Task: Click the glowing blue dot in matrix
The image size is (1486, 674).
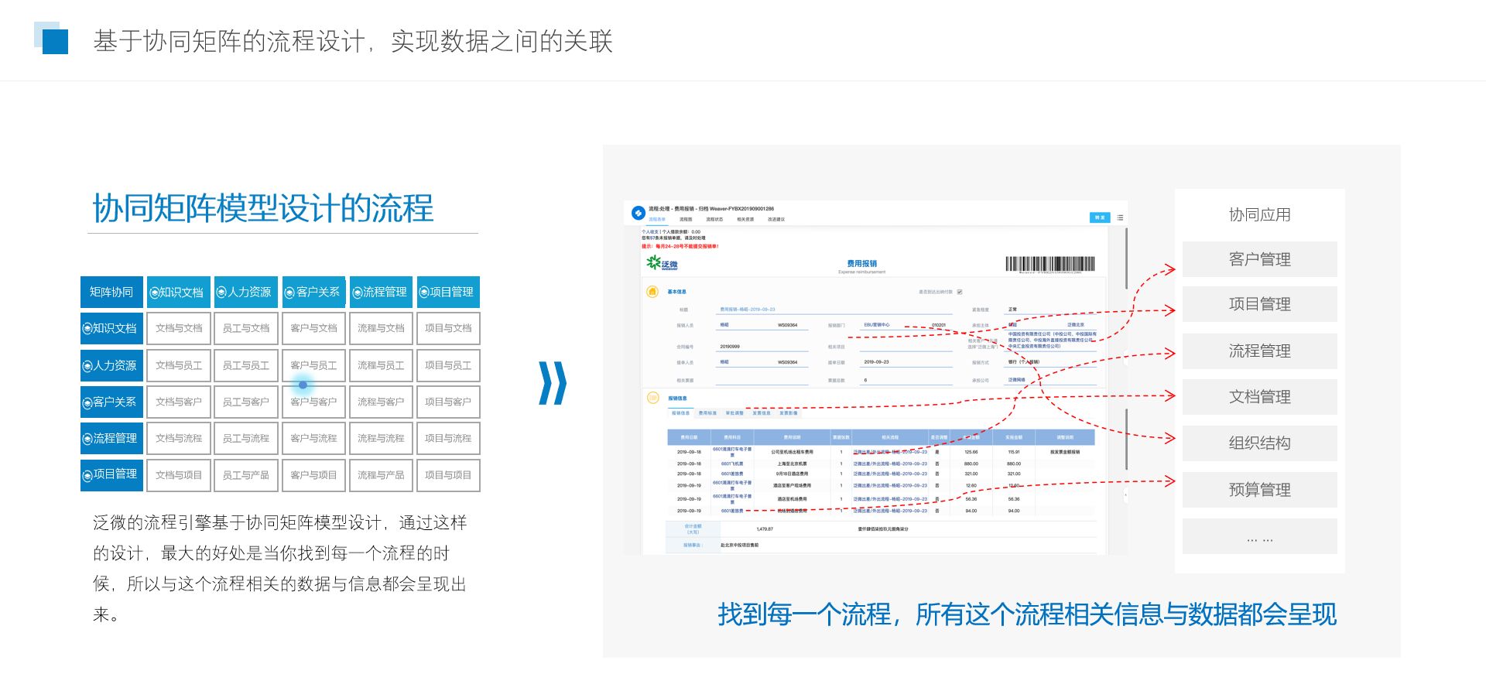Action: coord(303,385)
